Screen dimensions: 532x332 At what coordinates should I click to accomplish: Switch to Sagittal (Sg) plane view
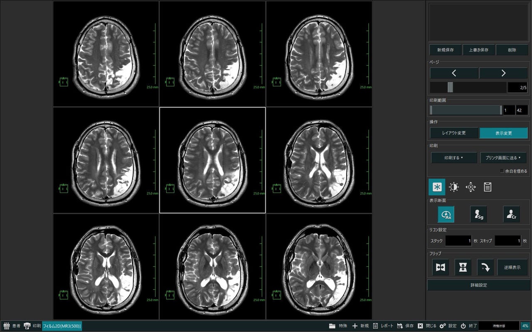click(x=478, y=214)
